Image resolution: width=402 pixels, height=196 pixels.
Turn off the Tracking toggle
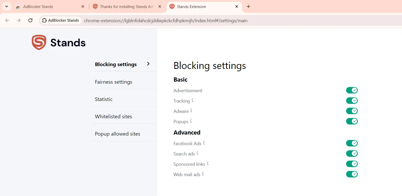352,100
